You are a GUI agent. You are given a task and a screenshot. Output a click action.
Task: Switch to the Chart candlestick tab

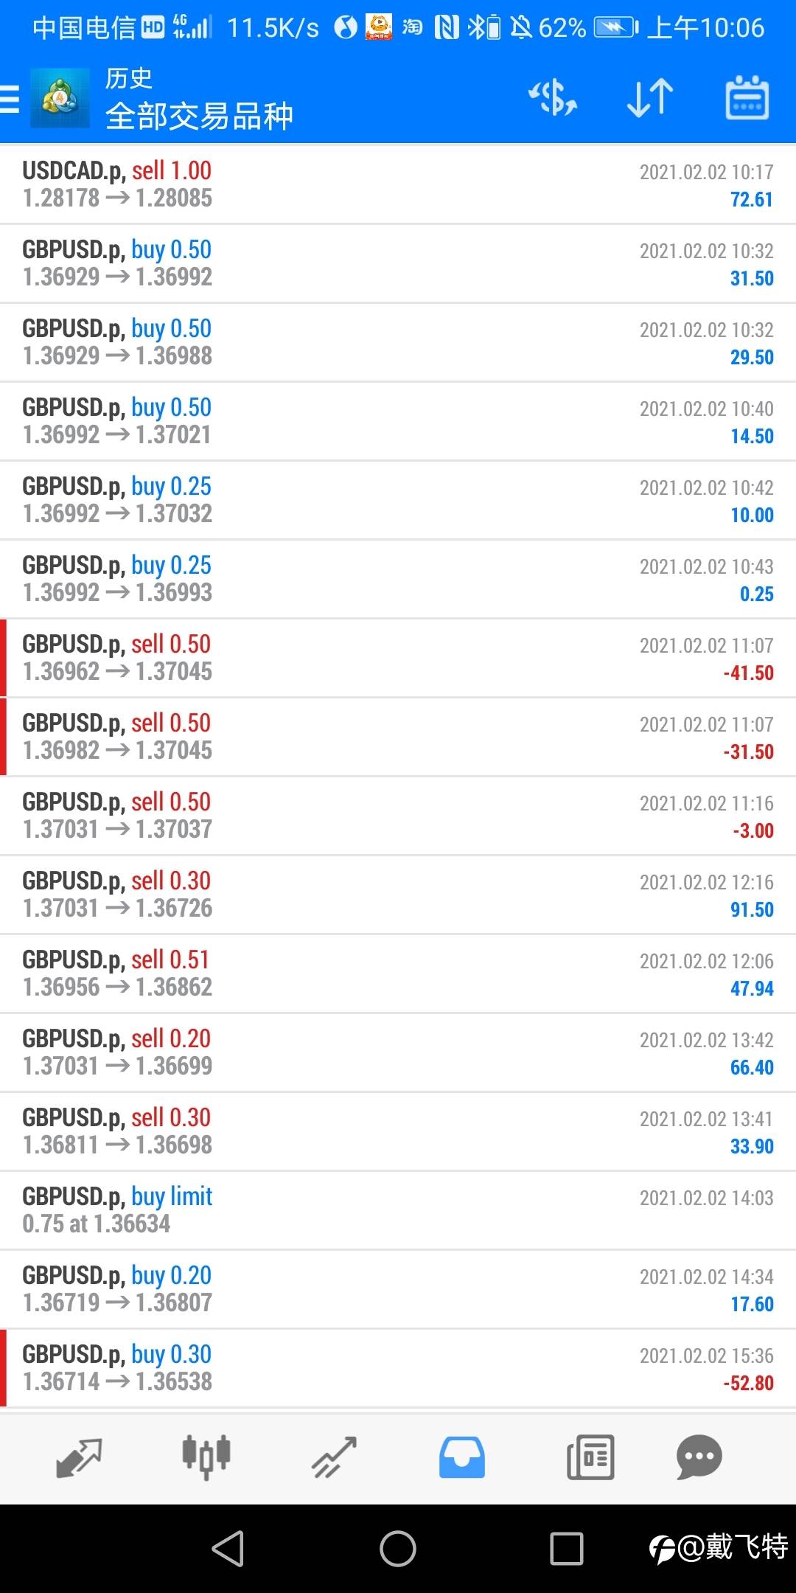[206, 1457]
